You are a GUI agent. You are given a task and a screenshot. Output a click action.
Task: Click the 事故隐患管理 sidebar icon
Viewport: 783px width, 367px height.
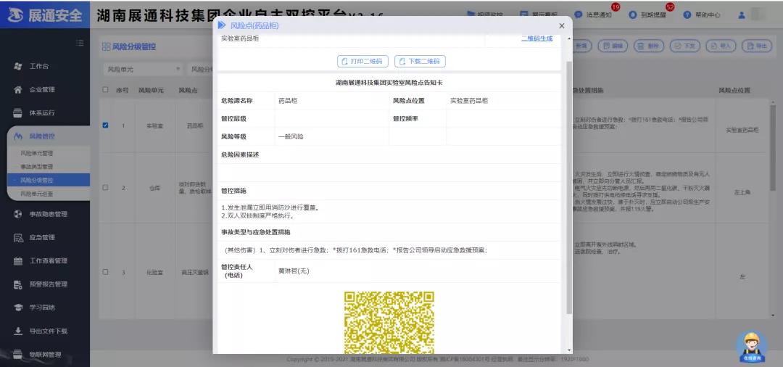tap(18, 214)
